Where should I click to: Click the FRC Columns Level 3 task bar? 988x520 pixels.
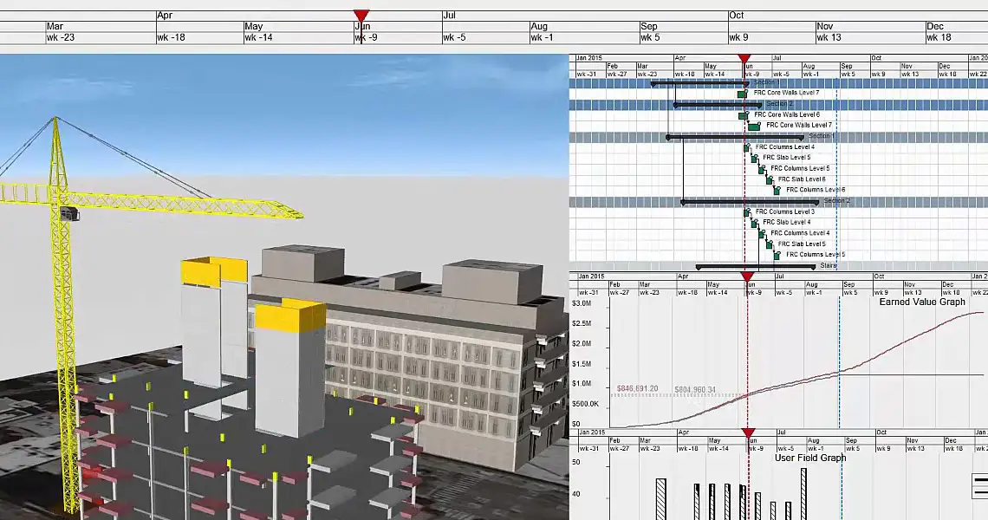(x=746, y=212)
